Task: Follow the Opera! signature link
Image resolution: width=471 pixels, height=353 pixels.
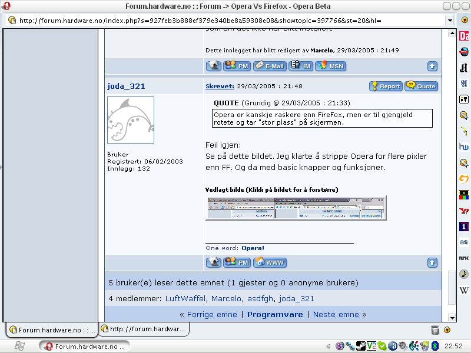Action: 253,248
